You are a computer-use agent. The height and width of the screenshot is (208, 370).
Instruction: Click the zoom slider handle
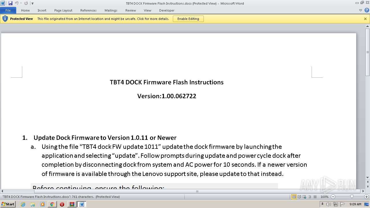(x=352, y=197)
